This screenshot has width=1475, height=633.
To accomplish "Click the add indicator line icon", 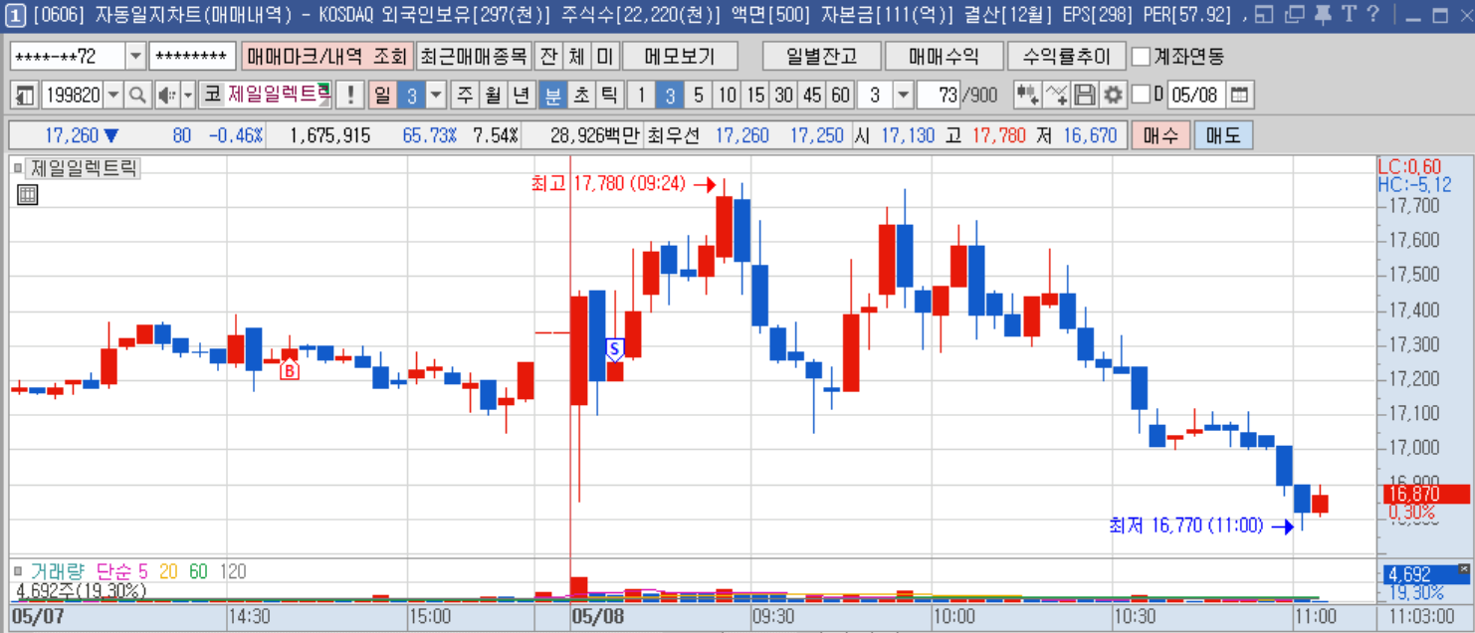I will tap(1056, 96).
